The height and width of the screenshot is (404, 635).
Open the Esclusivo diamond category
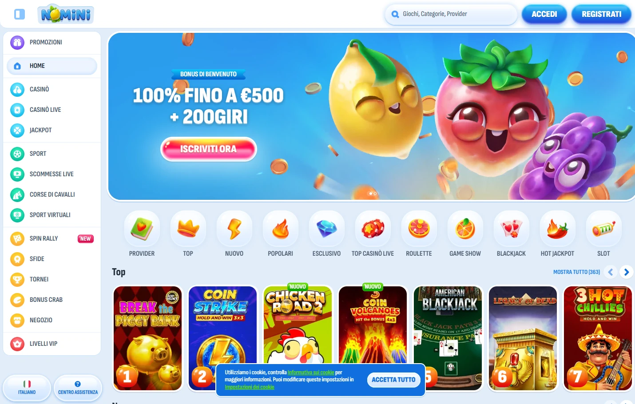(327, 229)
